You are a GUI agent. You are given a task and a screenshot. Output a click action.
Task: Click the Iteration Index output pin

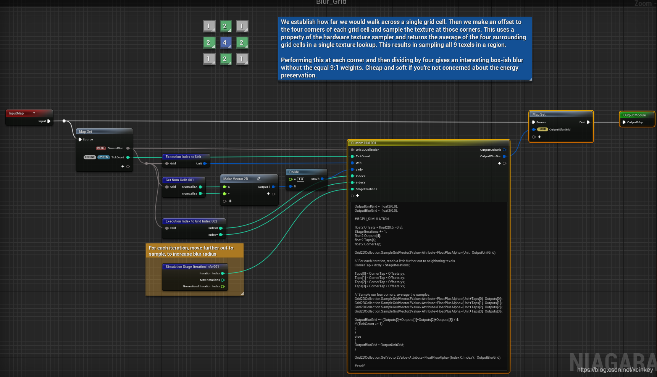point(223,273)
